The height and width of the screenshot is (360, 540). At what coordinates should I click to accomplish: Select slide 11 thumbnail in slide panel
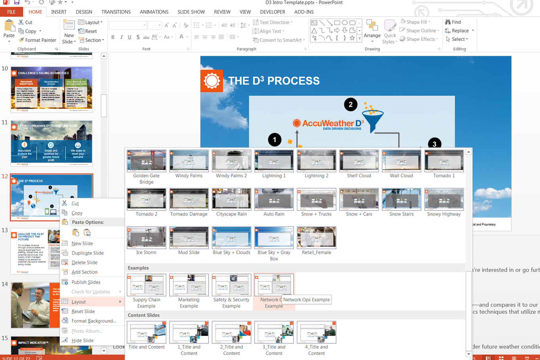pyautogui.click(x=51, y=143)
